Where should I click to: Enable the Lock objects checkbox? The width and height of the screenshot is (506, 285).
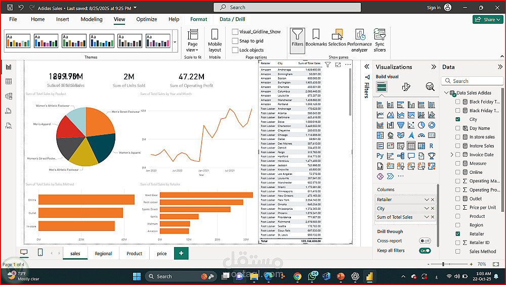tap(235, 50)
